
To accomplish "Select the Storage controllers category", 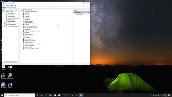I will 29,46.
